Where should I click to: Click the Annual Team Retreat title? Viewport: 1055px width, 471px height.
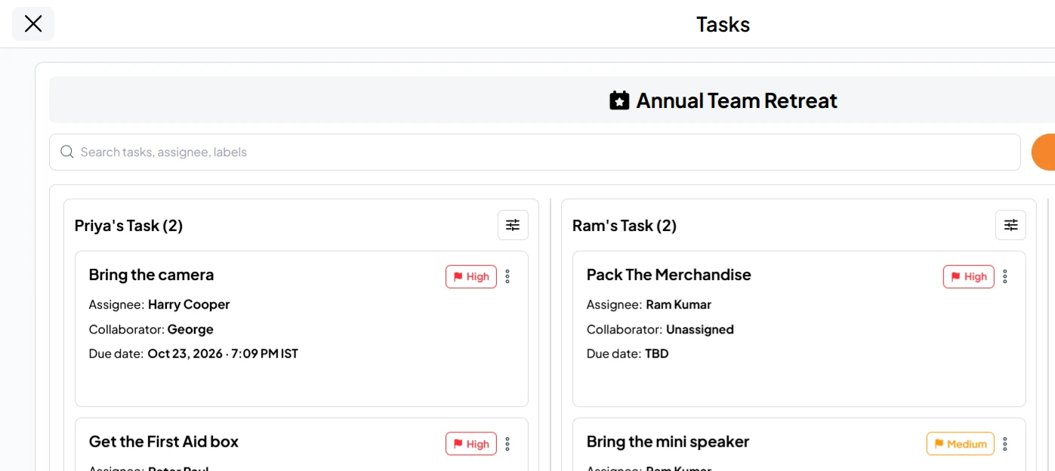coord(737,100)
